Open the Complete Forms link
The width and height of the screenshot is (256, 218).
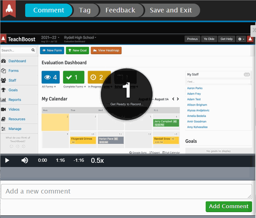coord(75,87)
